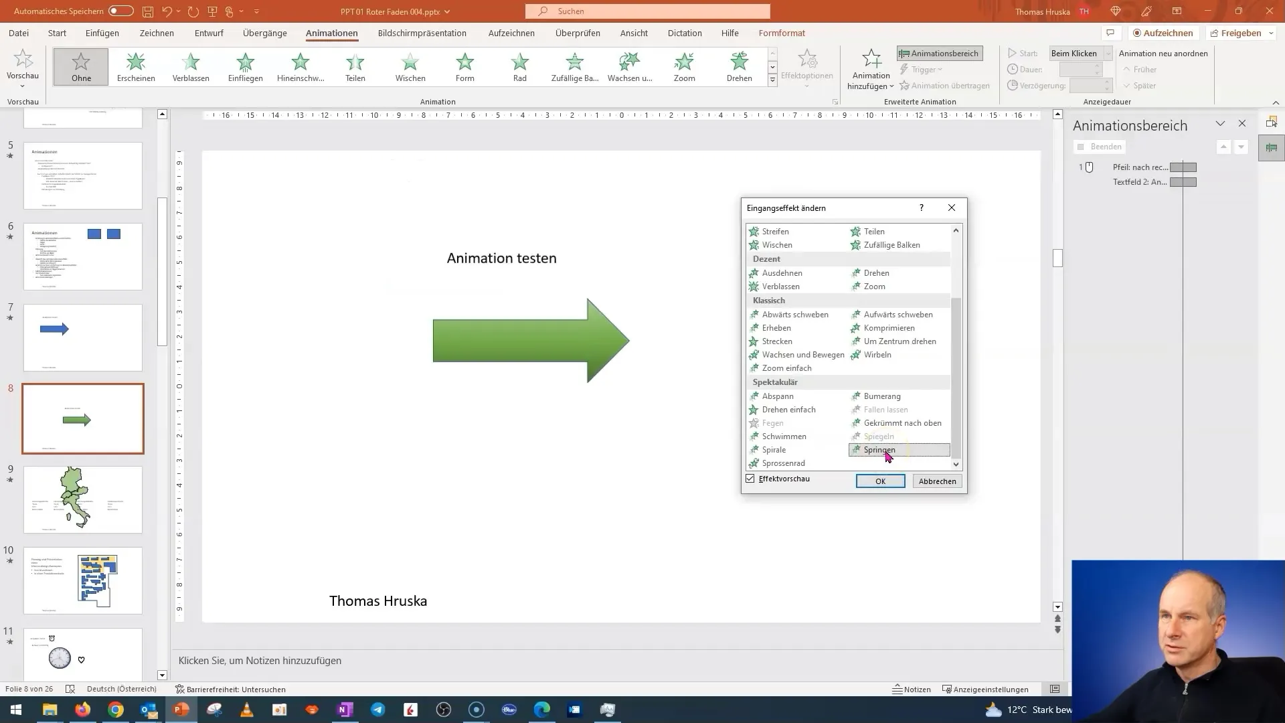This screenshot has height=723, width=1285.
Task: Click the Pfeil timeline bar in Animationsbereich
Action: [x=1183, y=167]
